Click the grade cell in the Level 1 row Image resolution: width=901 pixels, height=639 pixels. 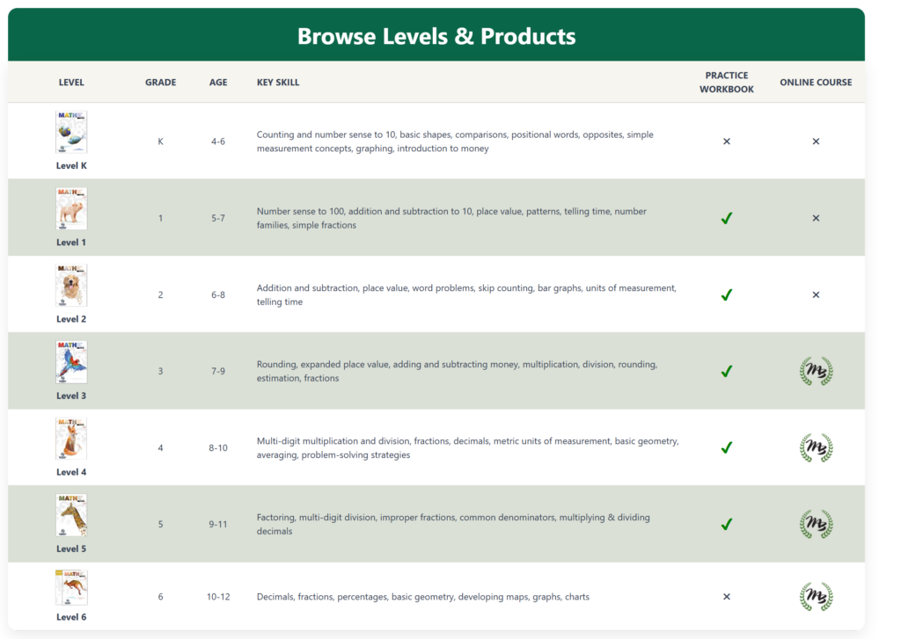[160, 218]
